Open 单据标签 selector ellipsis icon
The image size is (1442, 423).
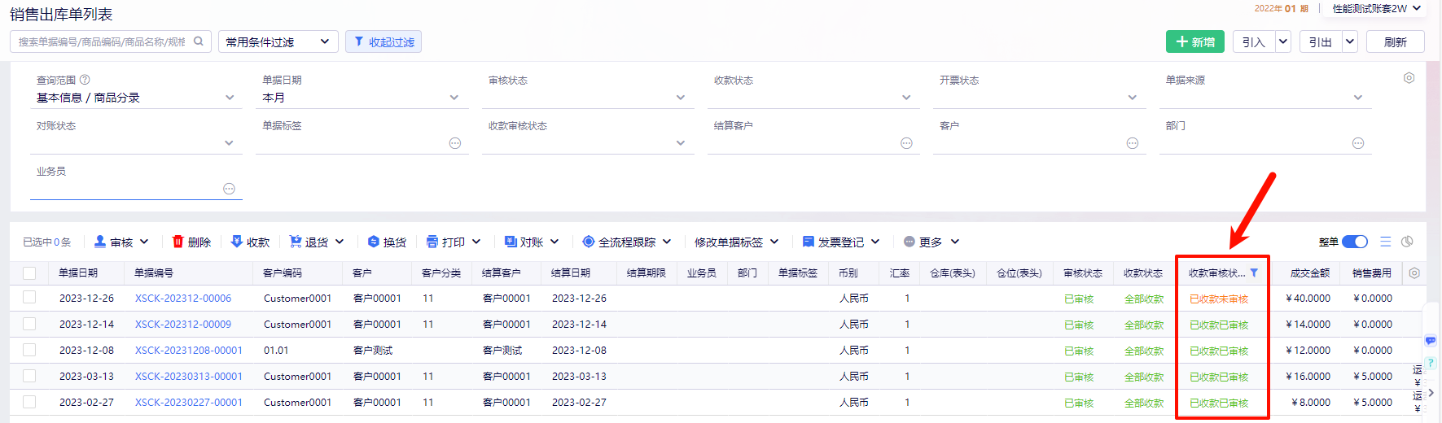[x=455, y=143]
